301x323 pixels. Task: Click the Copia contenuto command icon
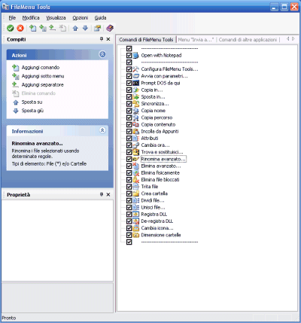pos(135,124)
